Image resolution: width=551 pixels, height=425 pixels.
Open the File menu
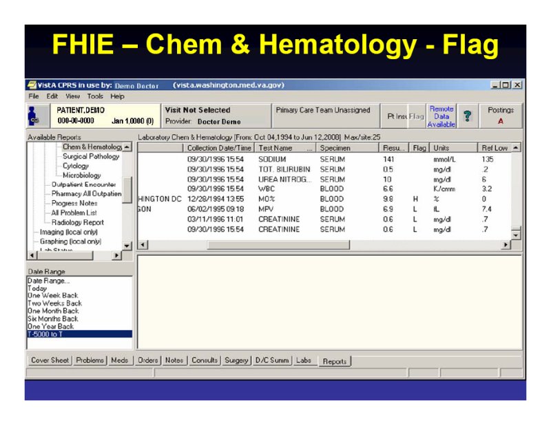pyautogui.click(x=34, y=96)
